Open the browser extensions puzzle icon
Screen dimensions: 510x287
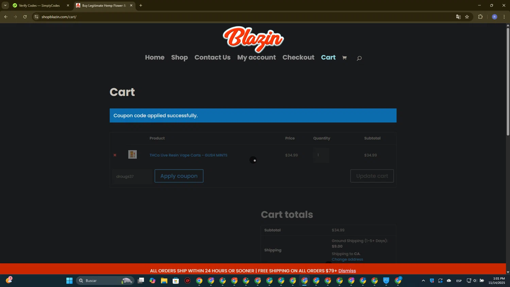coord(480,17)
